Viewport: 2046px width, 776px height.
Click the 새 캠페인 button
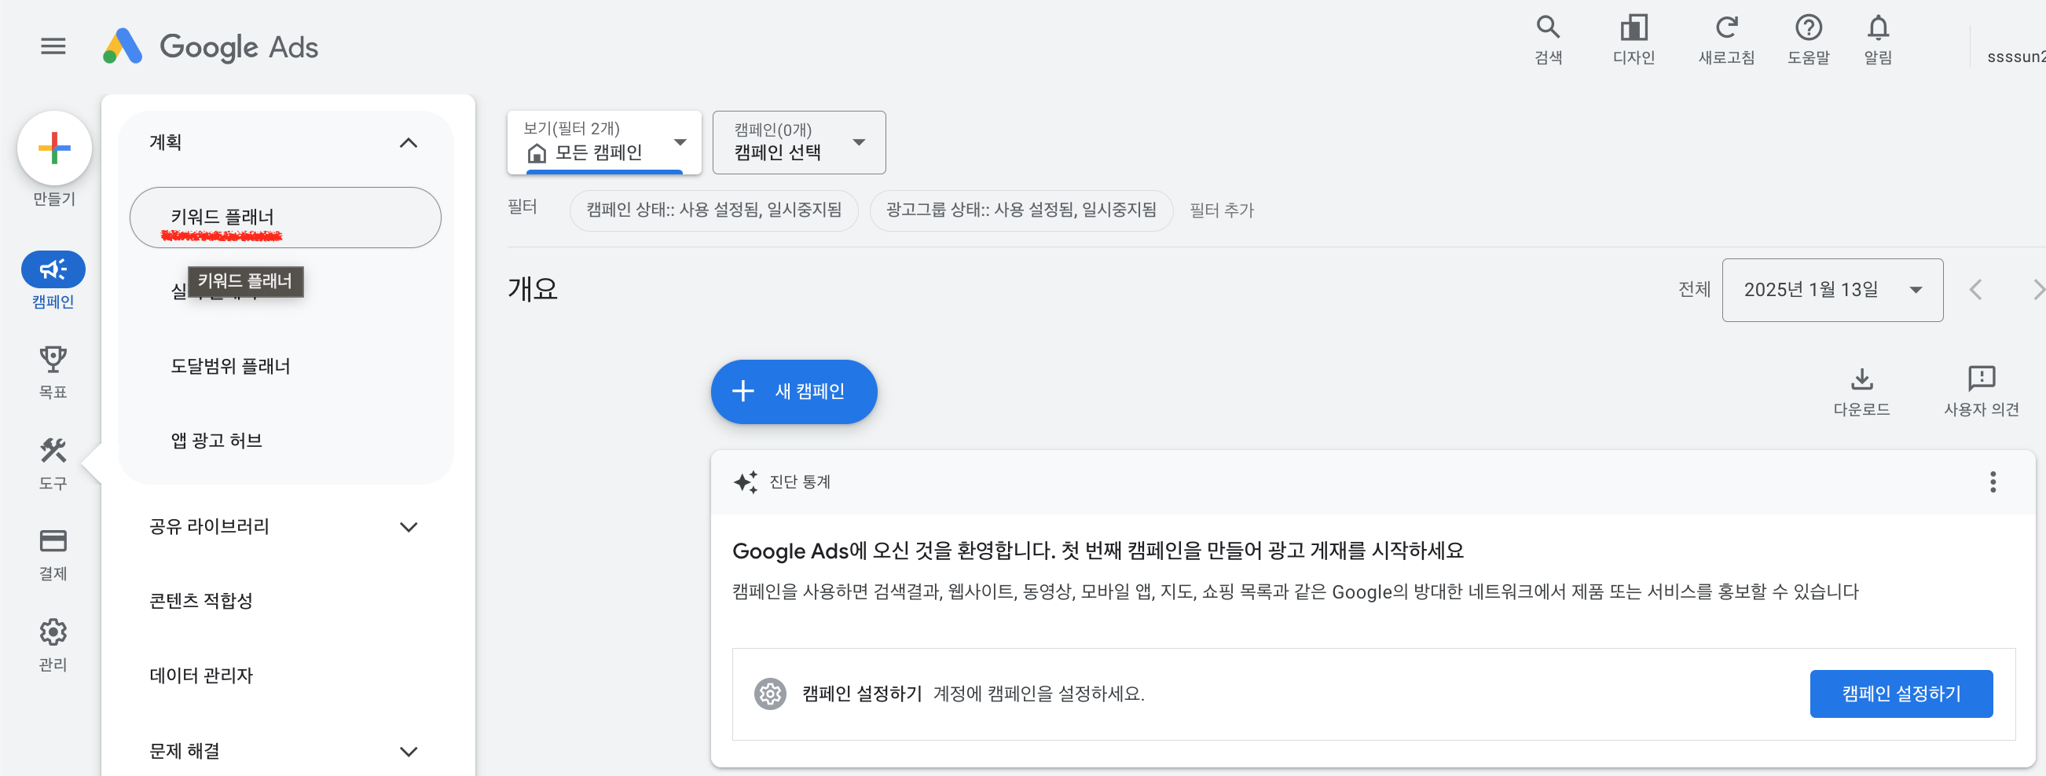coord(794,392)
